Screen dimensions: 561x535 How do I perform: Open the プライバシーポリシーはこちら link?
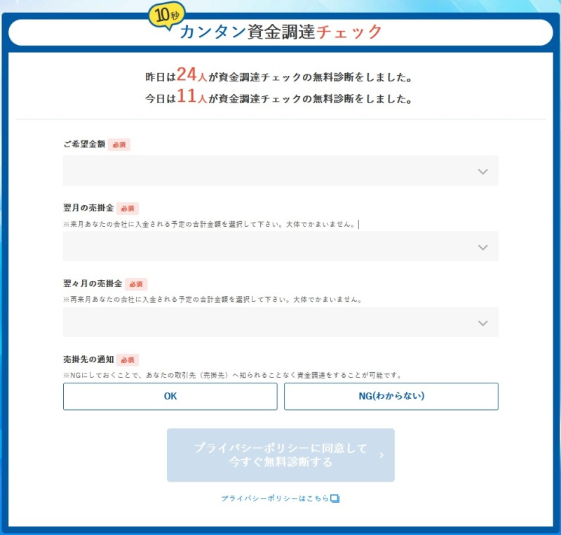click(275, 498)
